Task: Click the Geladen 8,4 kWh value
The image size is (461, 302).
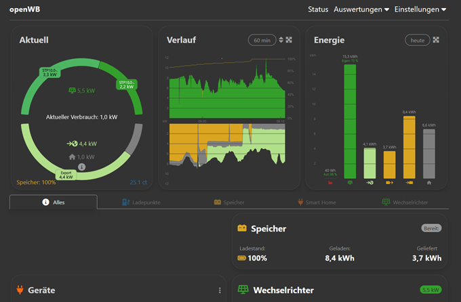Action: point(340,258)
